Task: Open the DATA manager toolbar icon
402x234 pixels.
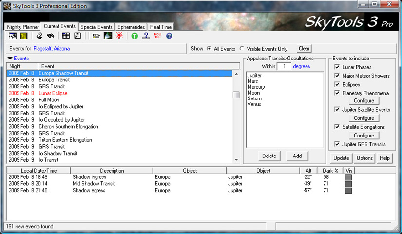Action: pos(96,36)
